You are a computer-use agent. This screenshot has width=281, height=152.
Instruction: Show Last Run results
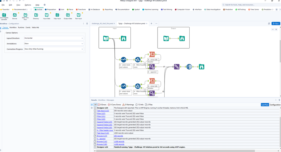coord(265,105)
